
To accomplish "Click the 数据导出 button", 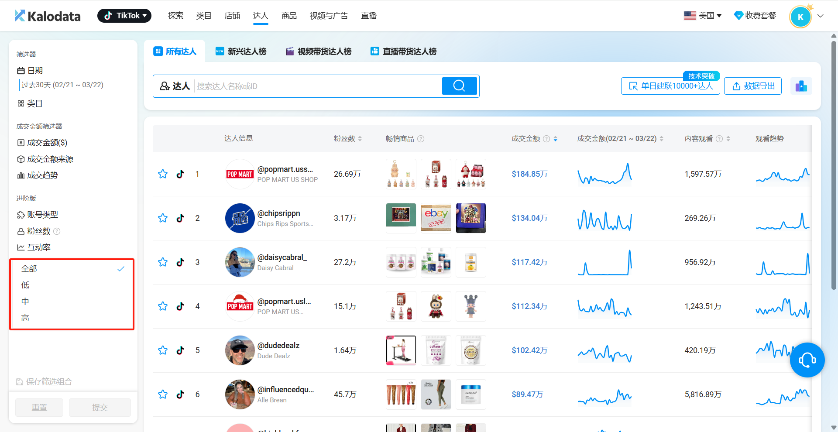I will pyautogui.click(x=753, y=86).
